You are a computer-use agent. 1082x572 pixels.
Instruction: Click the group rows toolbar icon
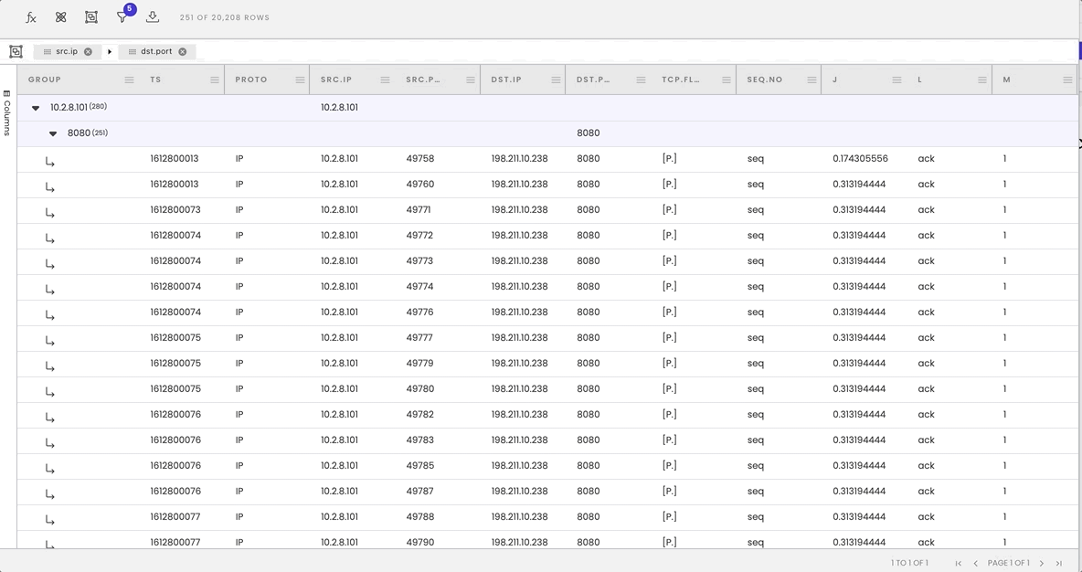point(91,17)
